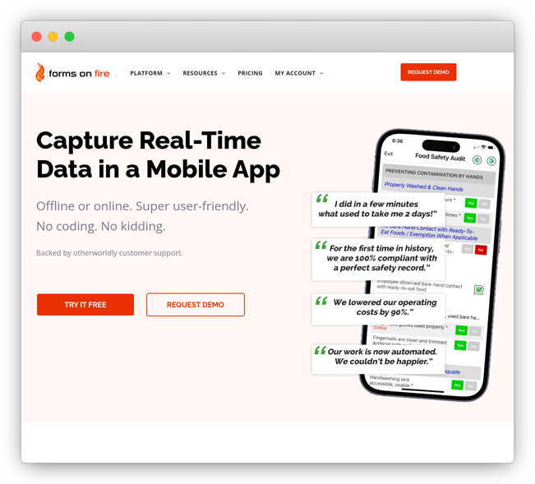Choose No for handwashing sink accessible
Image resolution: width=535 pixels, height=484 pixels.
tap(471, 386)
